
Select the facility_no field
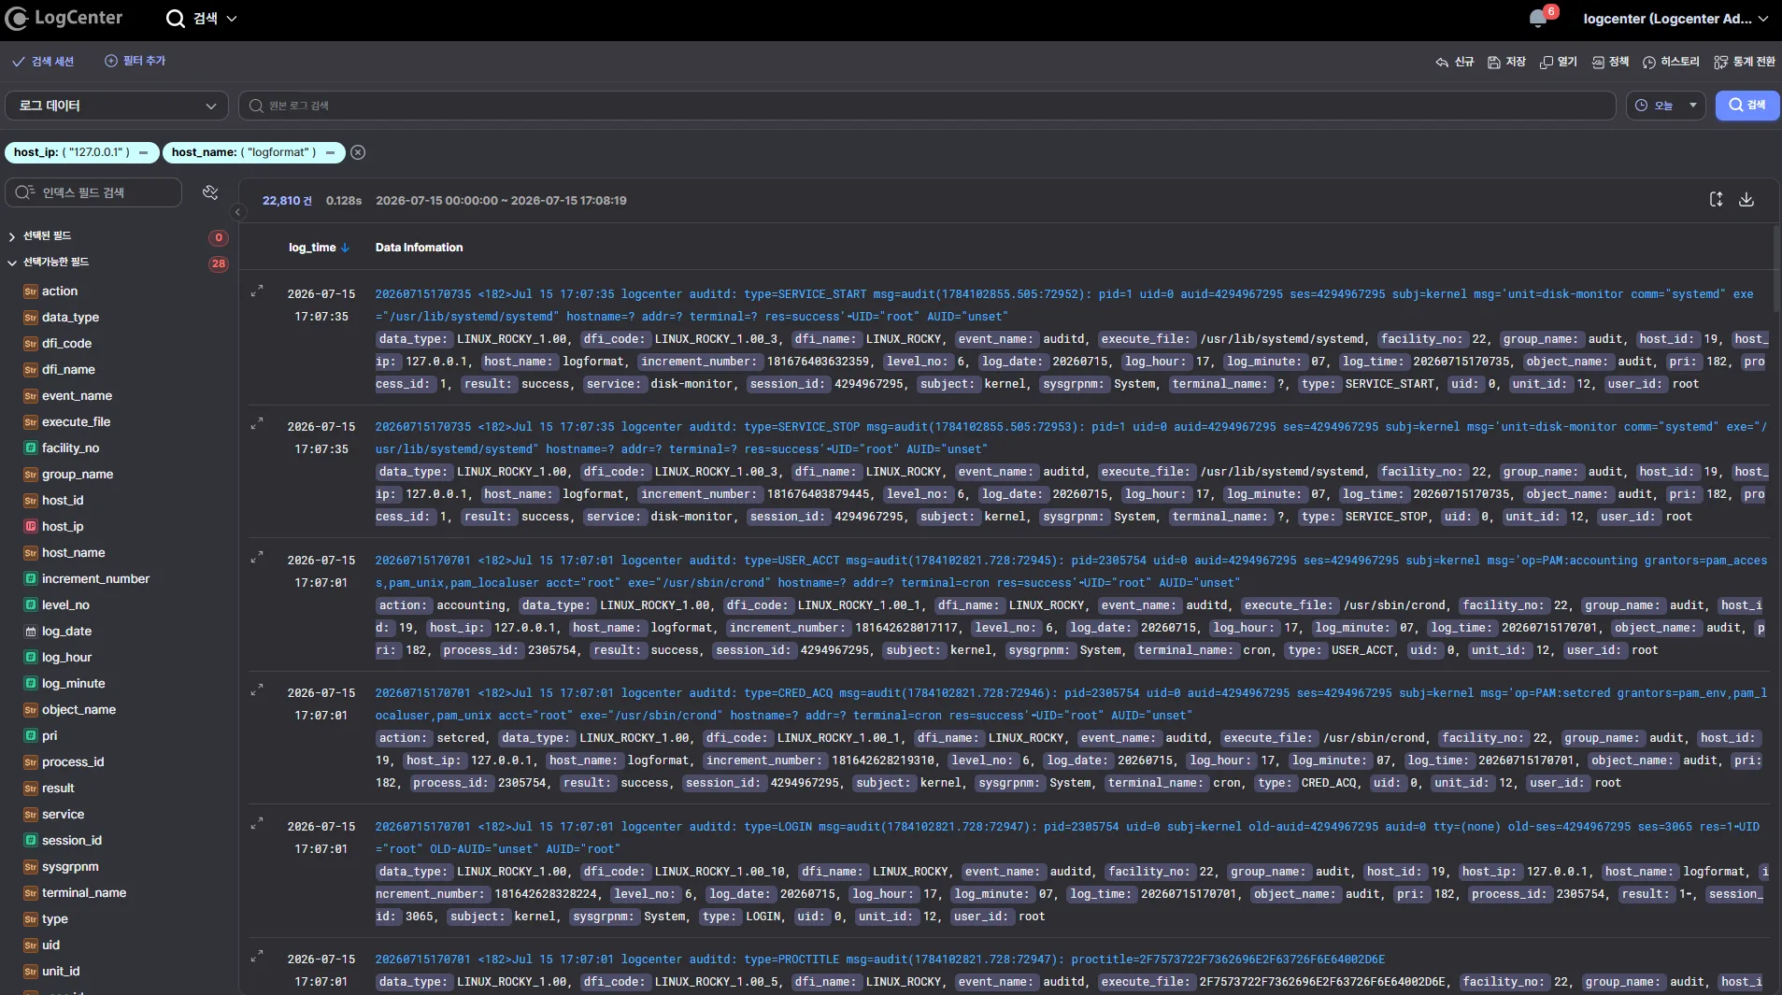[x=70, y=448]
